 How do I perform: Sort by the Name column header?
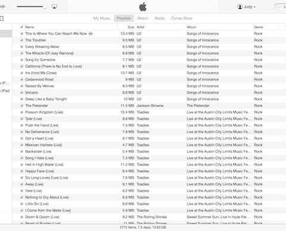[30, 27]
